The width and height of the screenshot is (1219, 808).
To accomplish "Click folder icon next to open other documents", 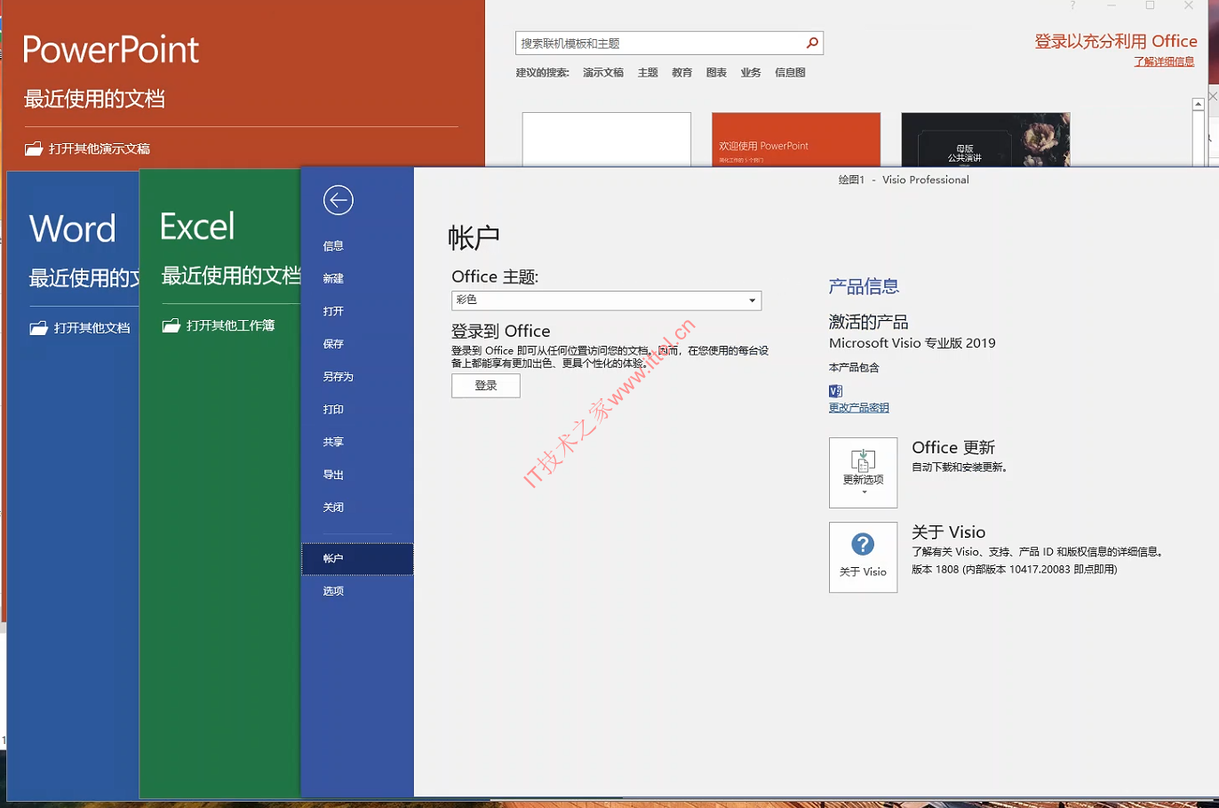I will click(38, 328).
